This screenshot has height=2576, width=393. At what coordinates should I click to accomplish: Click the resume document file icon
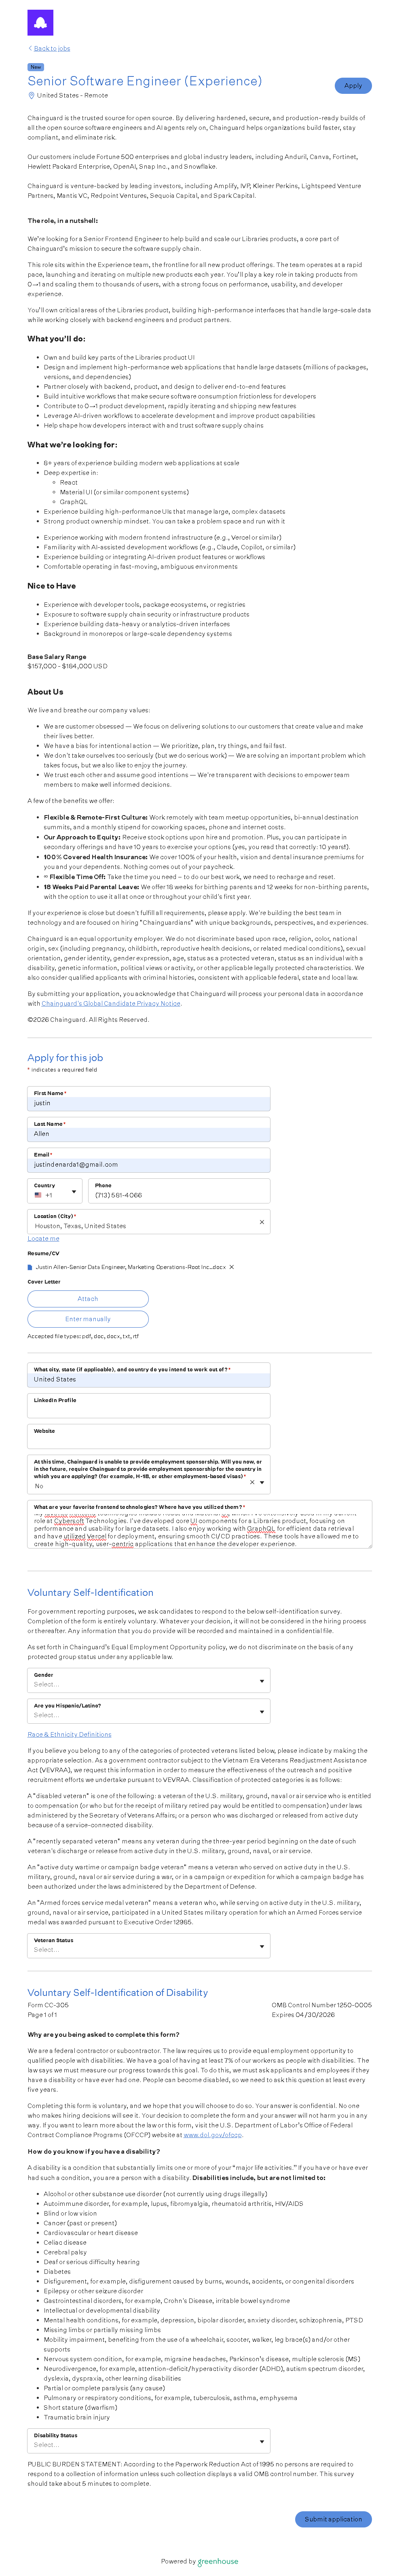(x=30, y=1267)
